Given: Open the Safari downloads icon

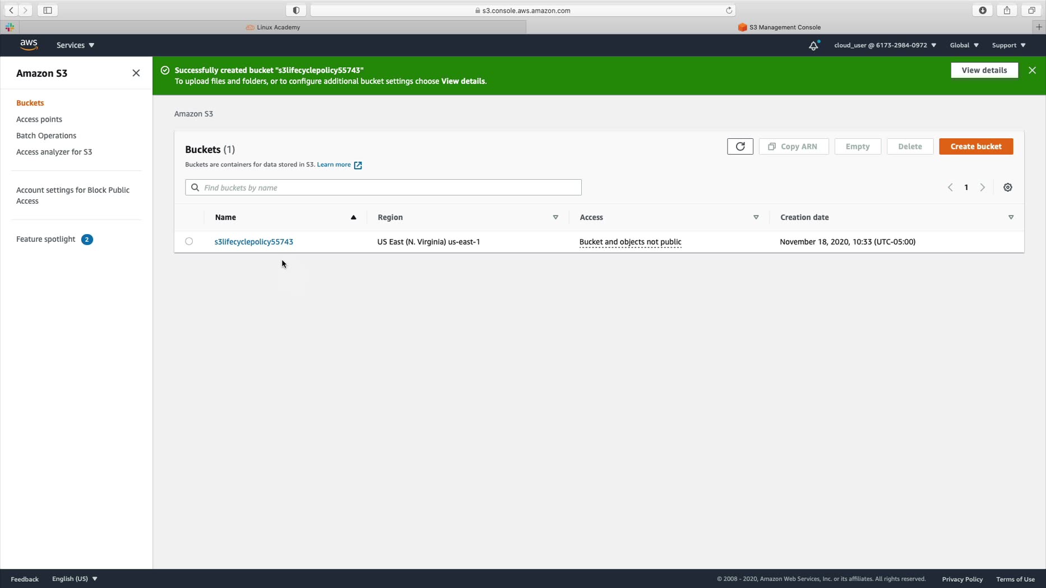Looking at the screenshot, I should click(x=982, y=10).
